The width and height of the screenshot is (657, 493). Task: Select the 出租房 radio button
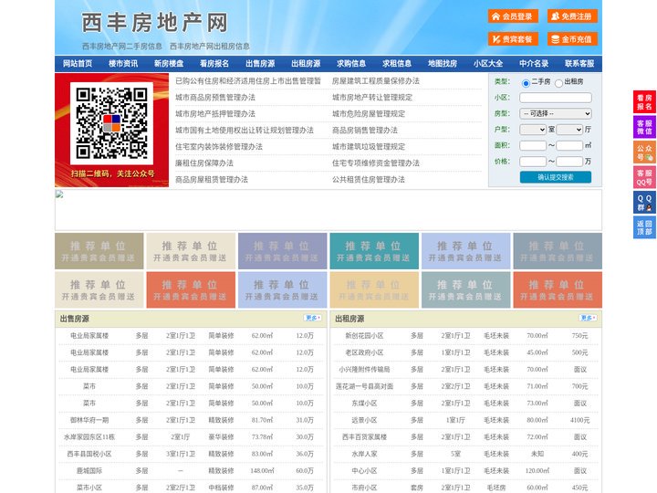pyautogui.click(x=558, y=83)
